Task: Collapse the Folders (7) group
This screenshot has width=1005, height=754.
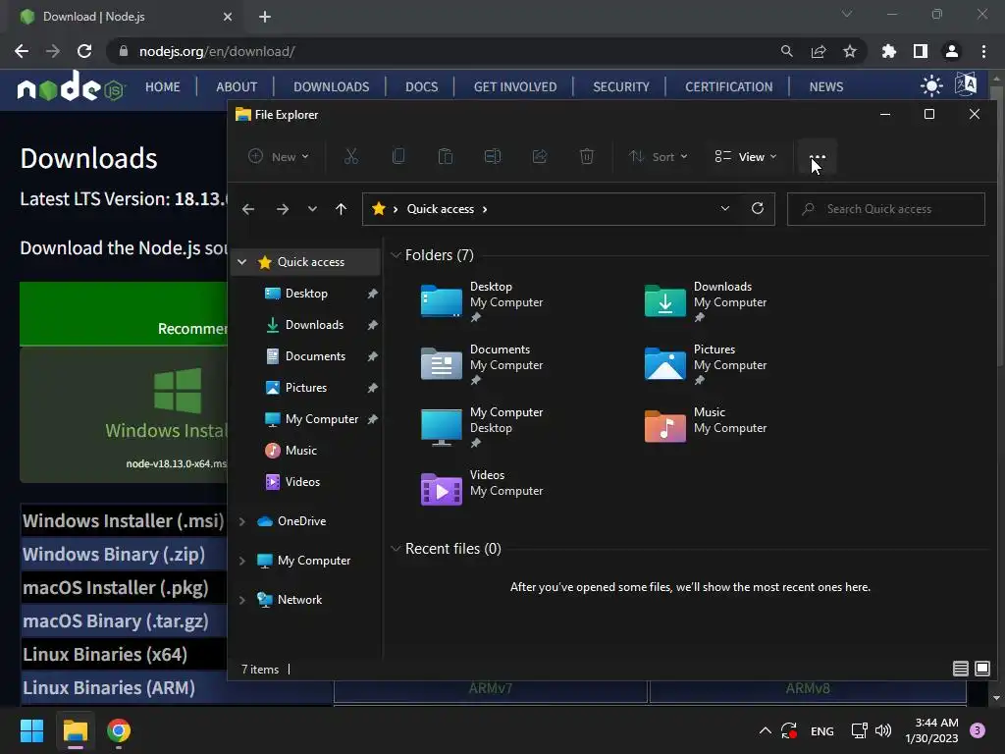Action: click(396, 255)
